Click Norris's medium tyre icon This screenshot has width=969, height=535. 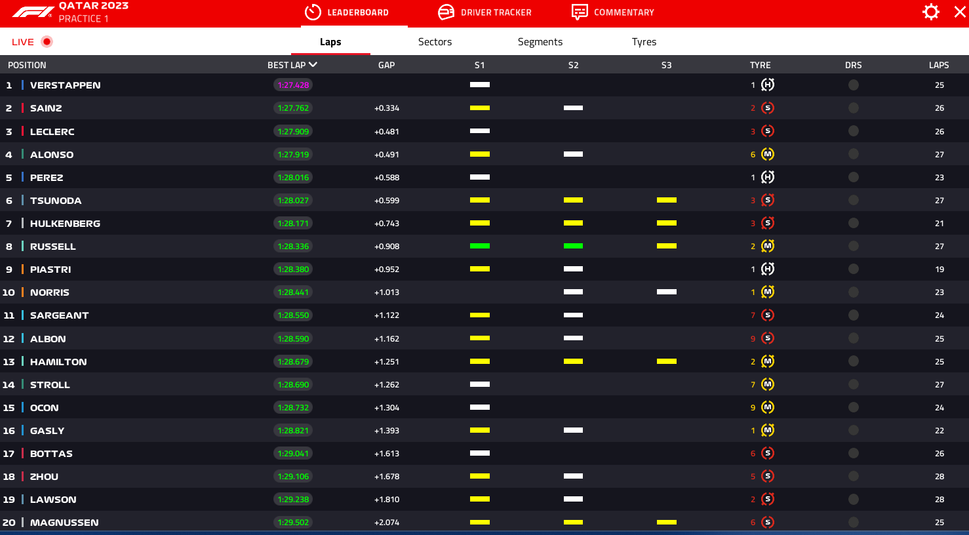click(x=768, y=292)
